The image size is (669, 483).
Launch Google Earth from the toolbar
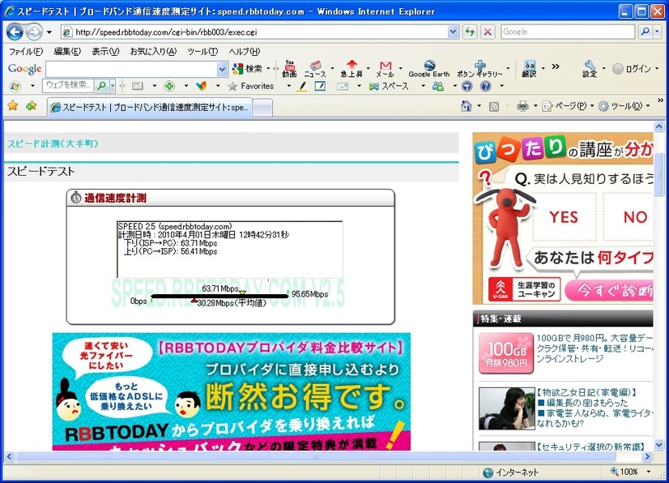pyautogui.click(x=429, y=68)
